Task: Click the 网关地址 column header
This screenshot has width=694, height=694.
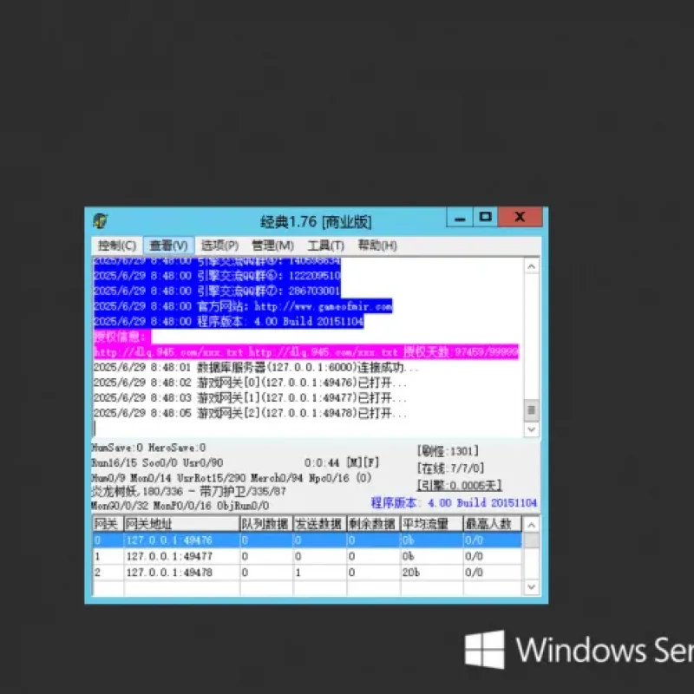Action: click(181, 524)
